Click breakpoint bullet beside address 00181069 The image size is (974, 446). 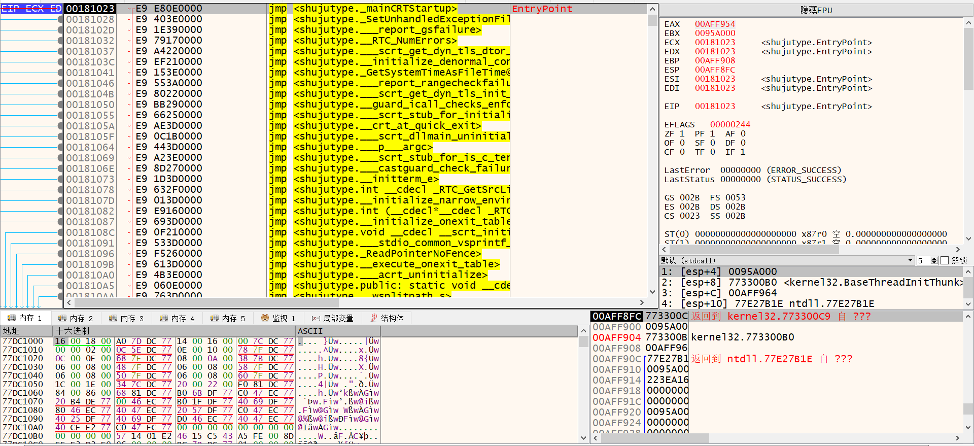[x=60, y=158]
